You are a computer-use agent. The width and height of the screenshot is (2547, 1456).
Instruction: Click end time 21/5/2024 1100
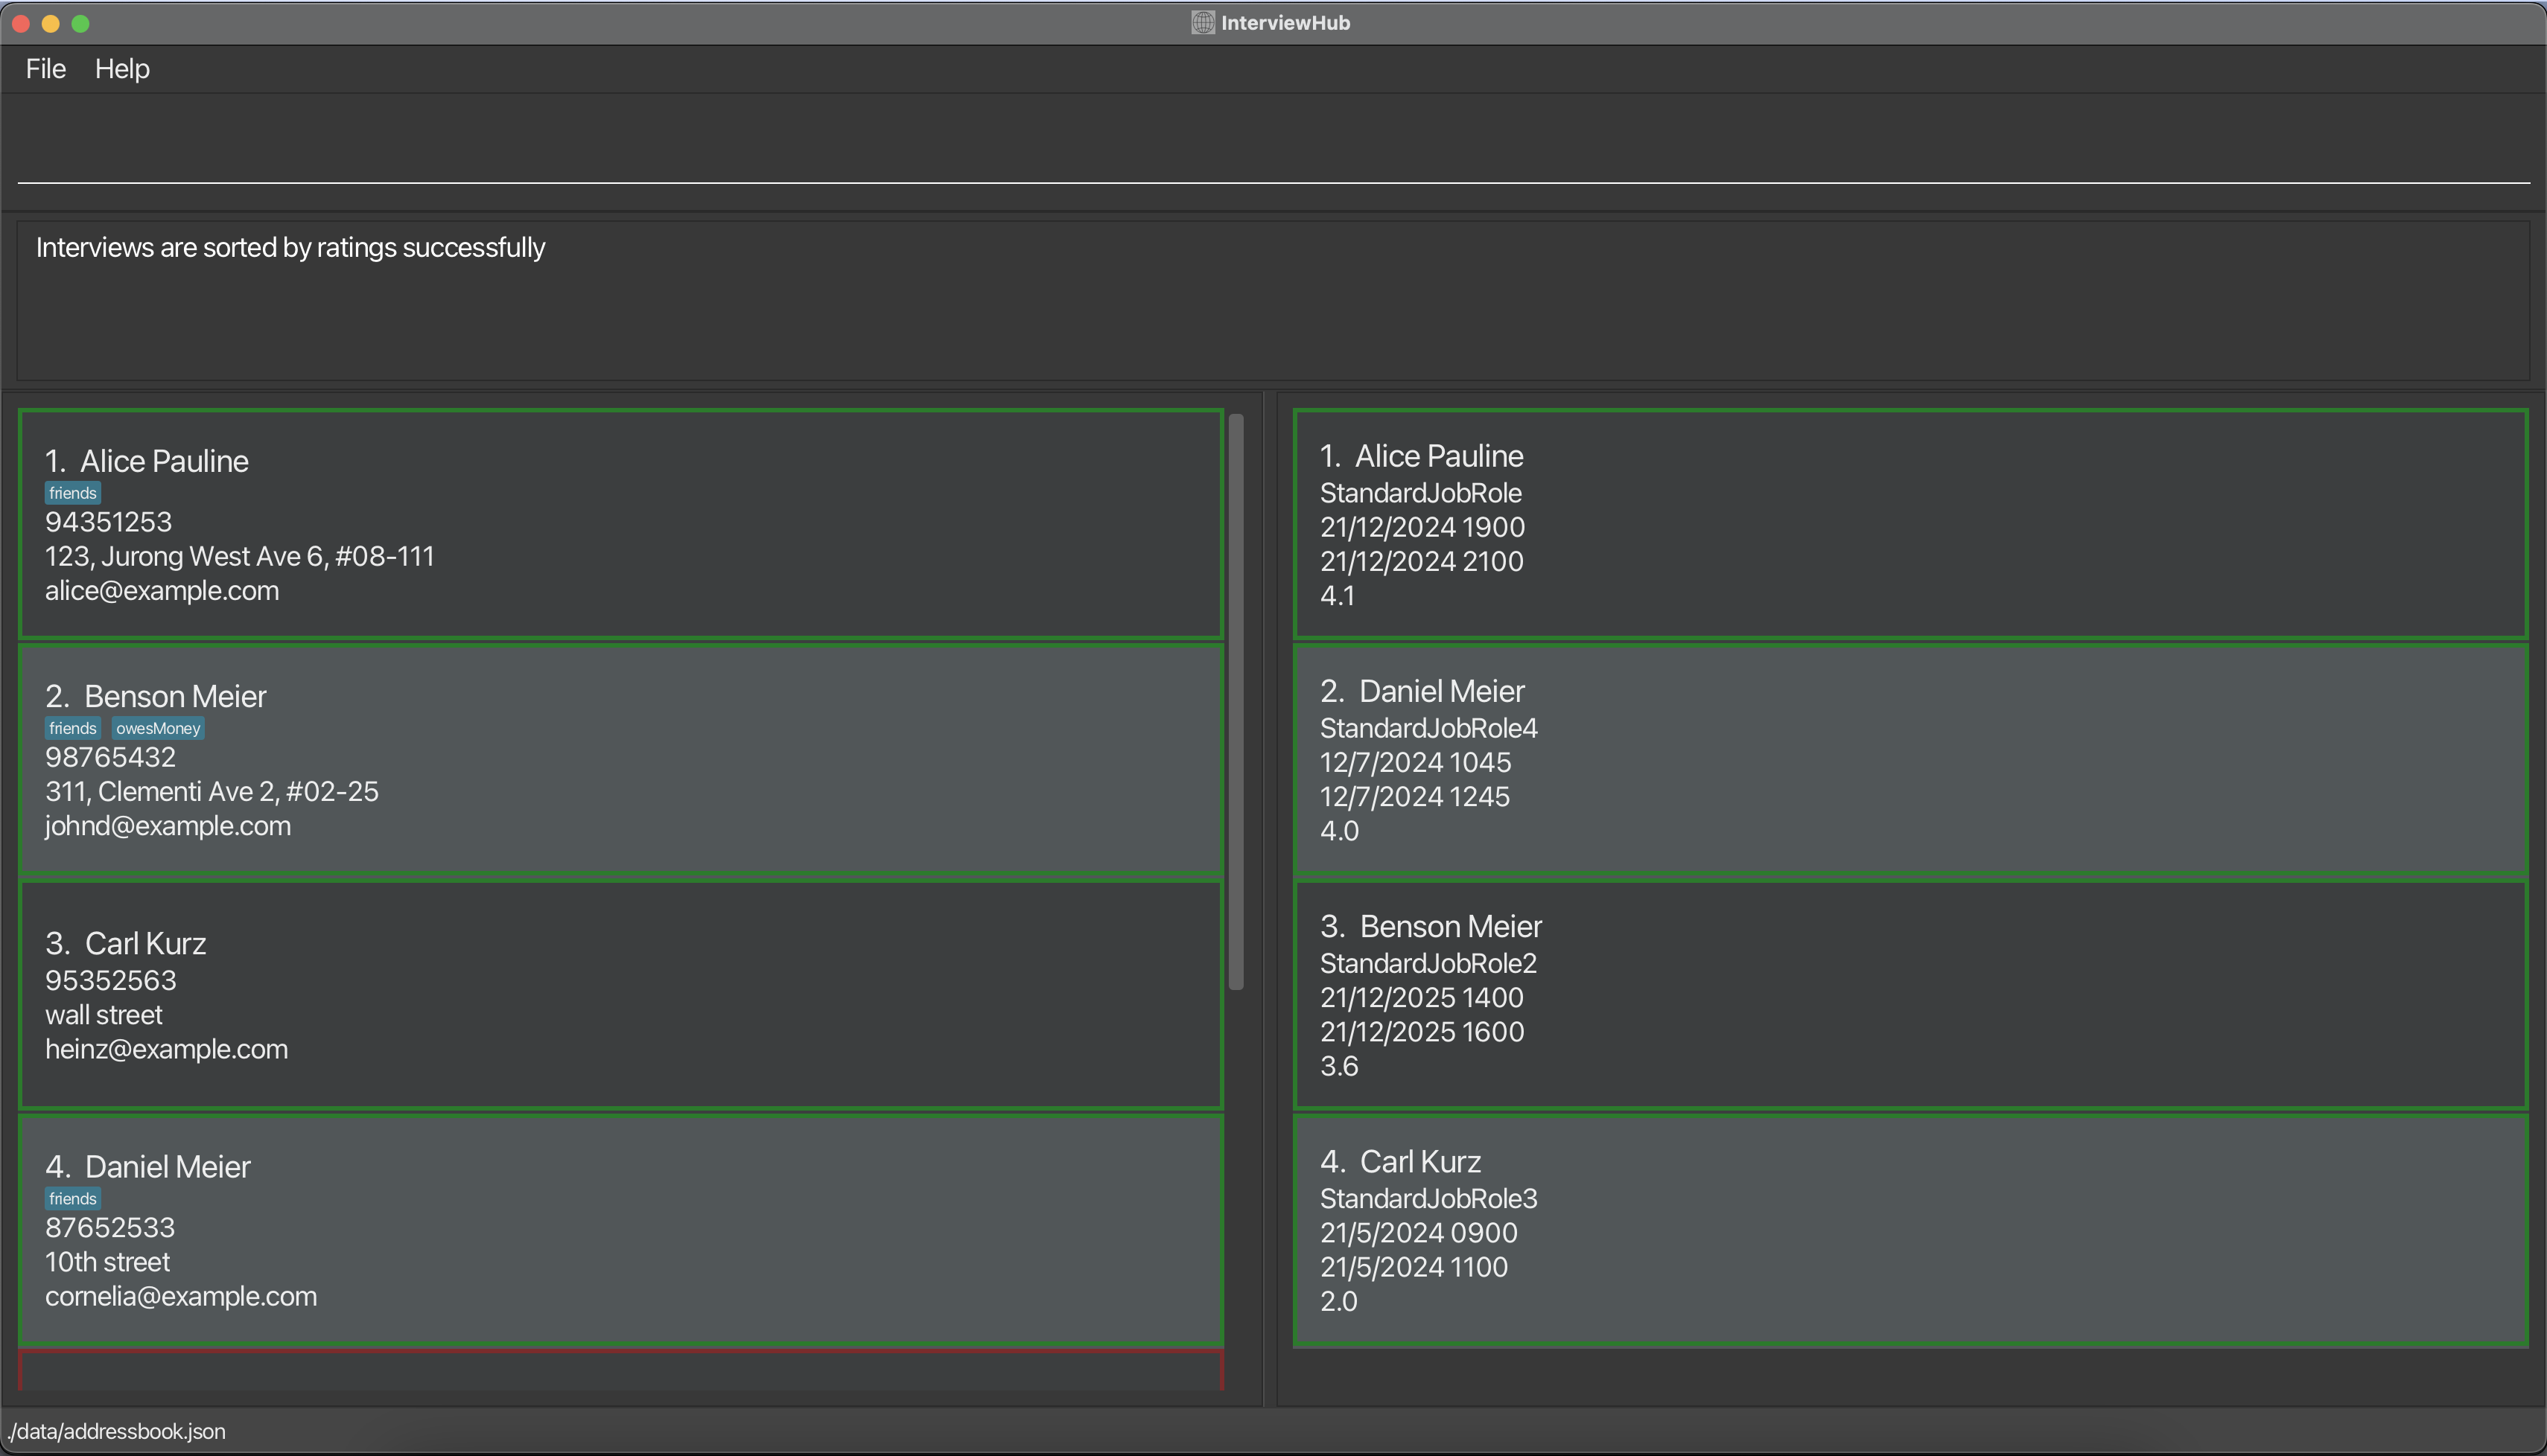coord(1414,1267)
